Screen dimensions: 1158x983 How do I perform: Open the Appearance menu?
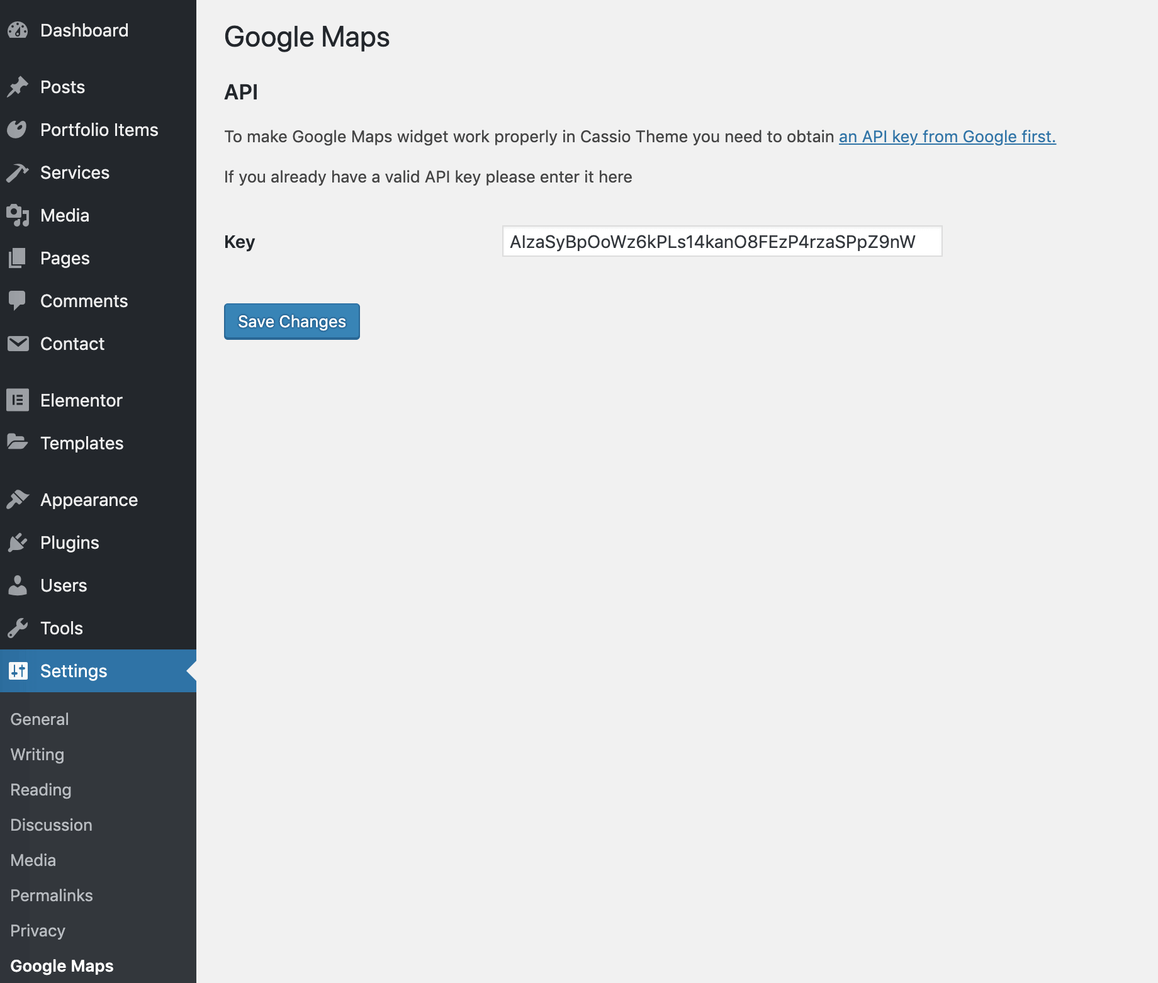[89, 500]
